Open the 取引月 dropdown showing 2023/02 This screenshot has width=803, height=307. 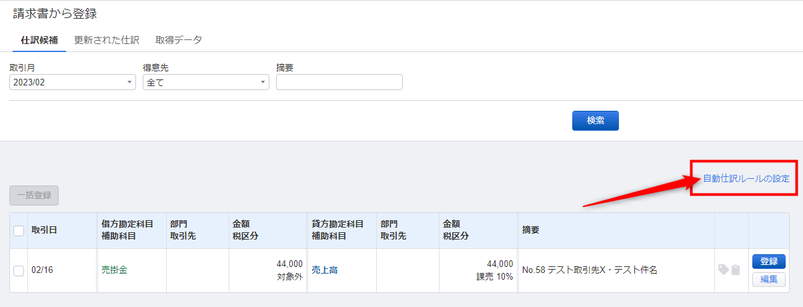point(73,82)
